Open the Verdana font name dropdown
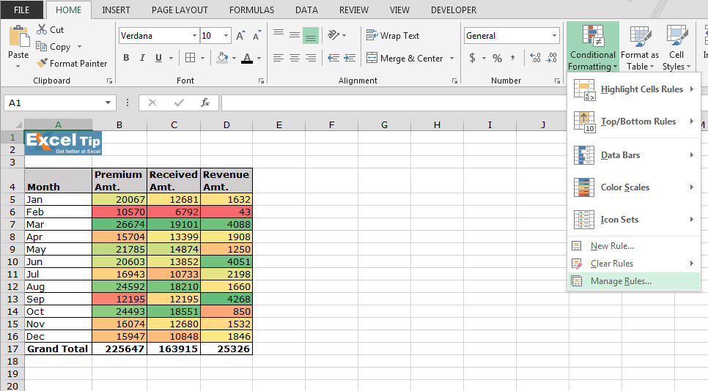708x391 pixels. [194, 36]
